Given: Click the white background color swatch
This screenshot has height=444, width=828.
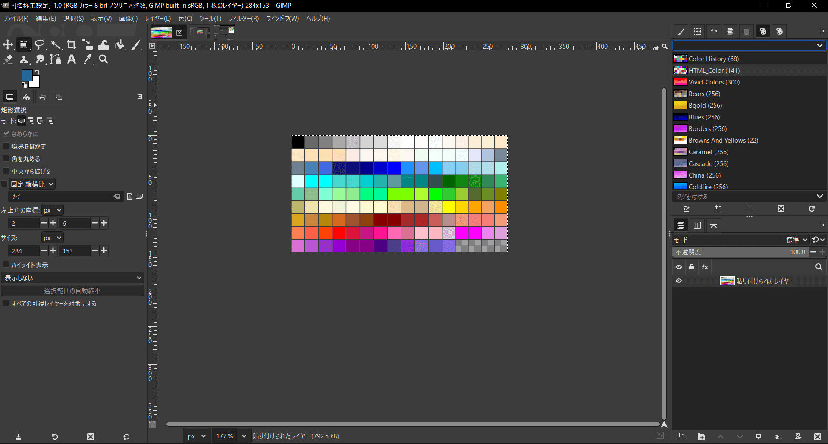Looking at the screenshot, I should [x=36, y=83].
